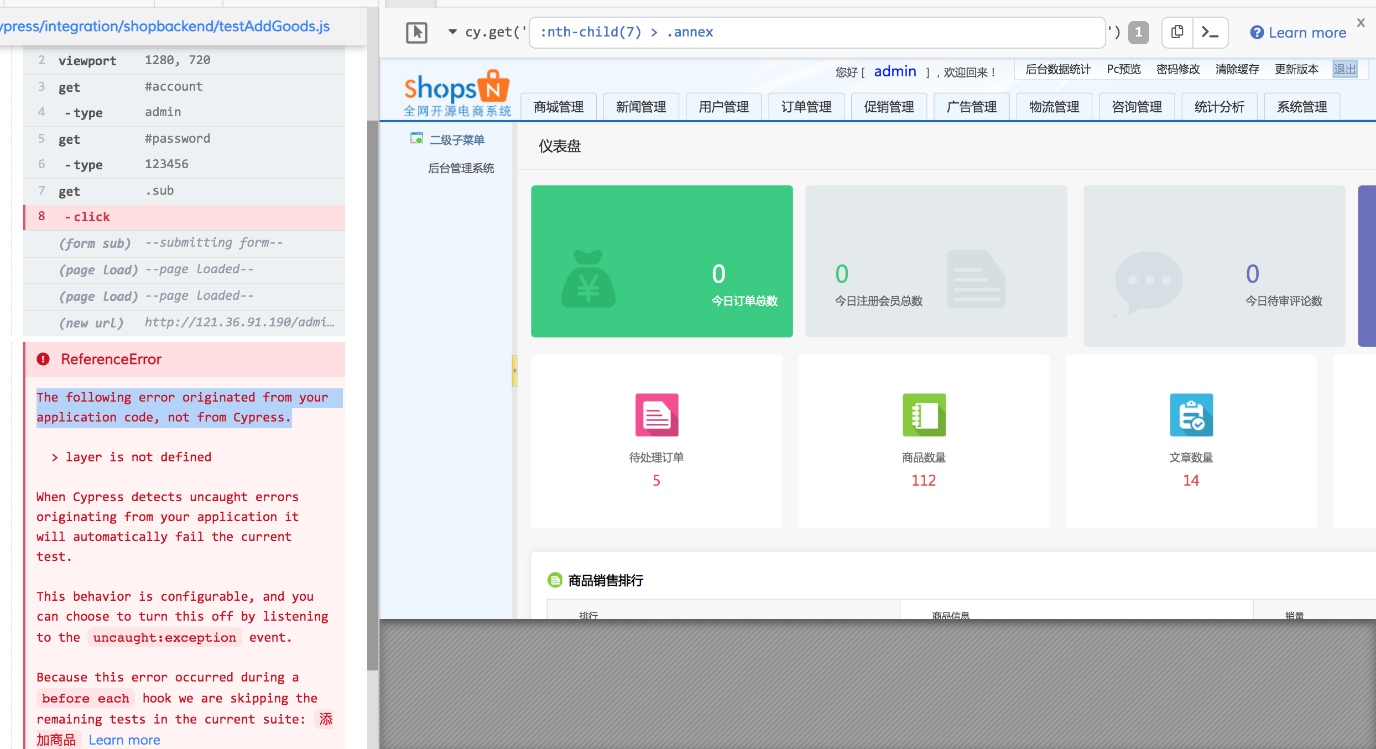Click the blue article count icon

[1191, 414]
